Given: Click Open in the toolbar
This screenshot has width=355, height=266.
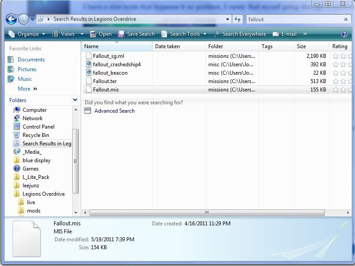Looking at the screenshot, I should click(x=101, y=34).
